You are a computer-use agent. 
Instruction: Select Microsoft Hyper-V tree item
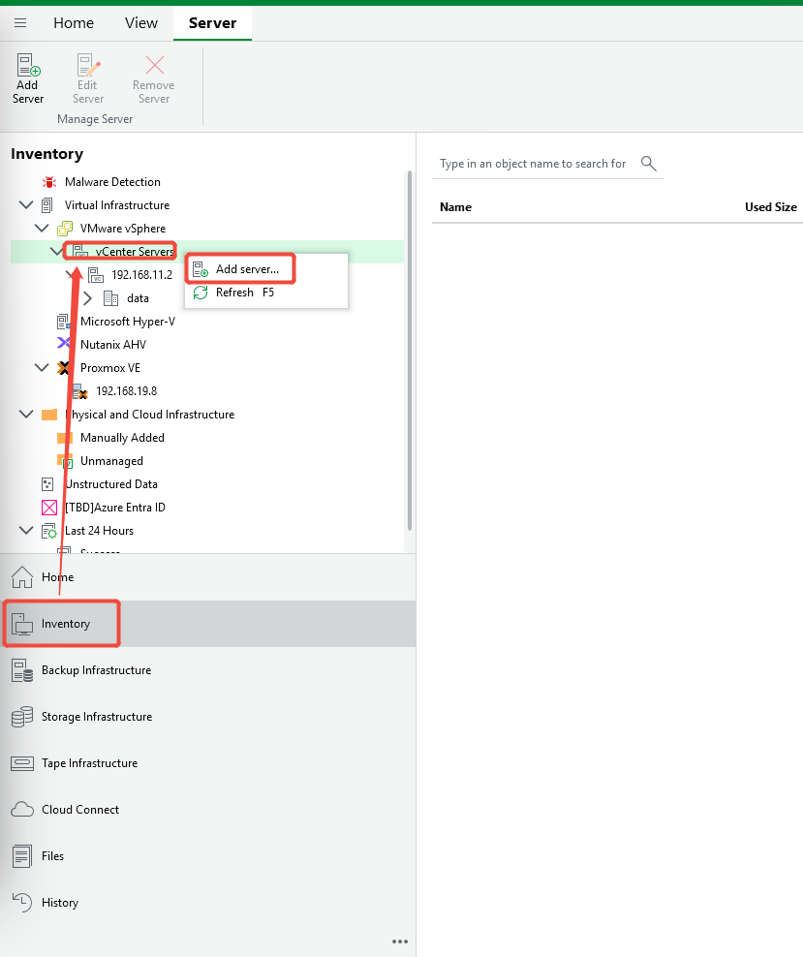[x=128, y=321]
